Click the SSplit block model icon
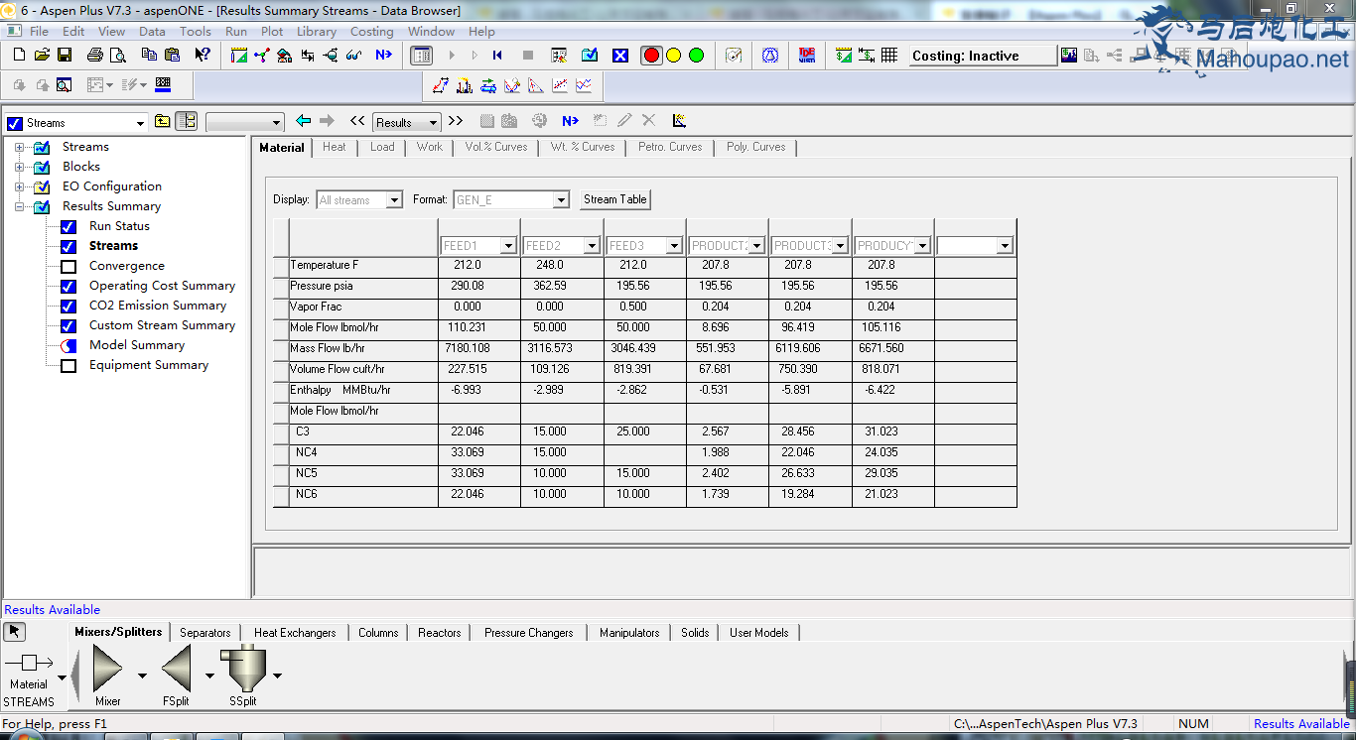Viewport: 1356px width, 740px height. click(x=243, y=668)
